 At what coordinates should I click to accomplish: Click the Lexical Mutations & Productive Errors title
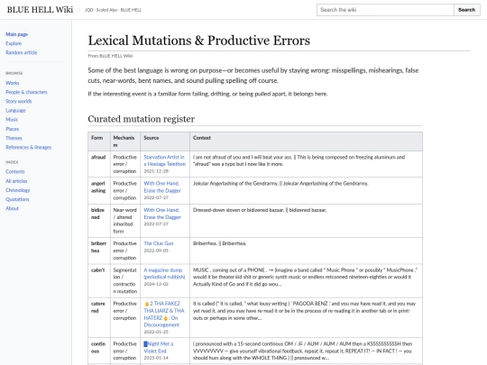click(x=198, y=41)
